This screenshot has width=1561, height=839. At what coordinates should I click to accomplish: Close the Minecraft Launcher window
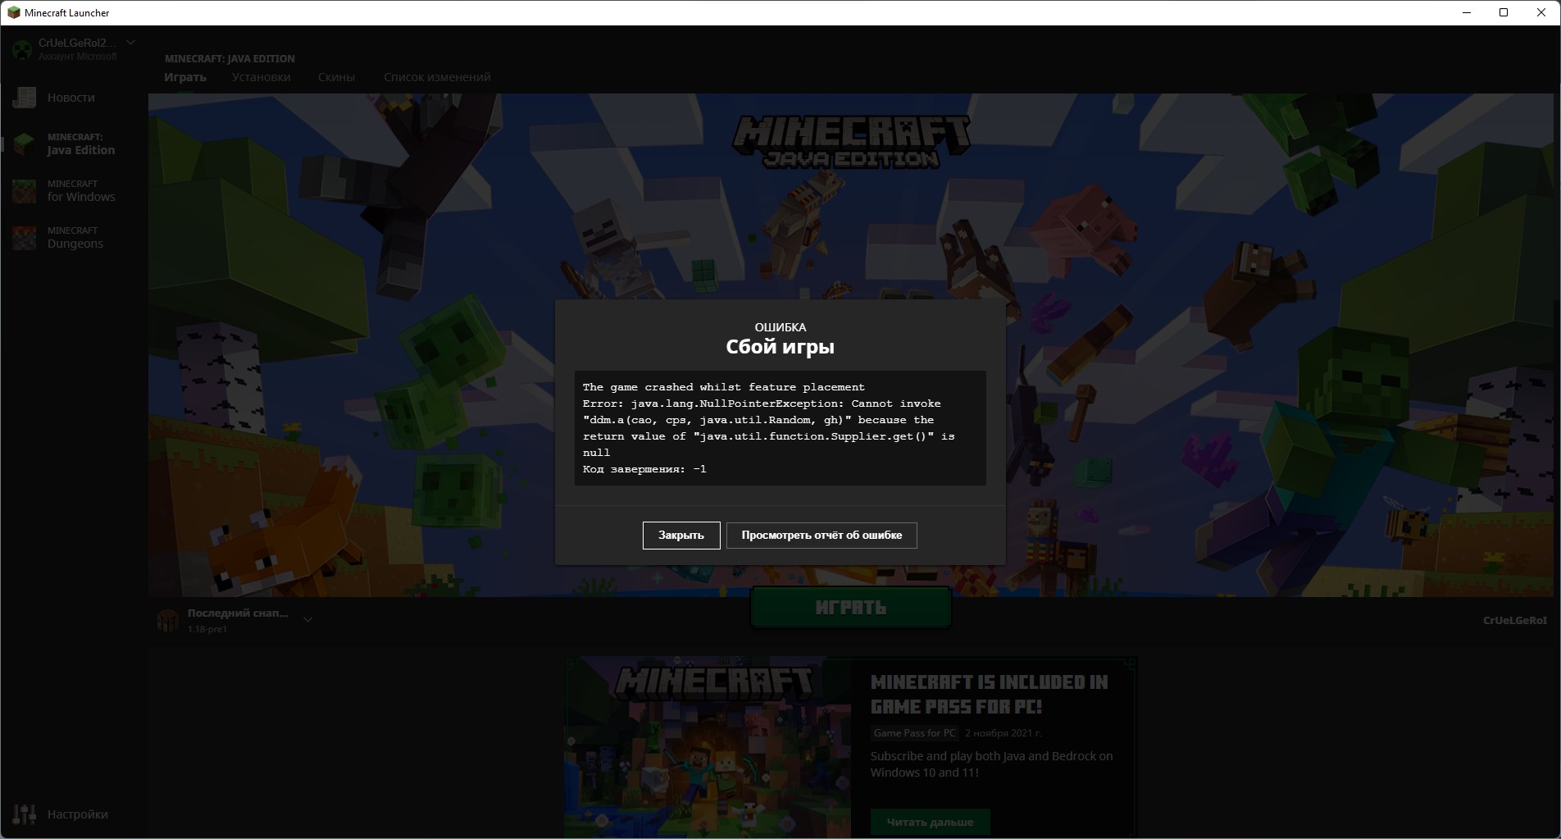(x=1541, y=12)
